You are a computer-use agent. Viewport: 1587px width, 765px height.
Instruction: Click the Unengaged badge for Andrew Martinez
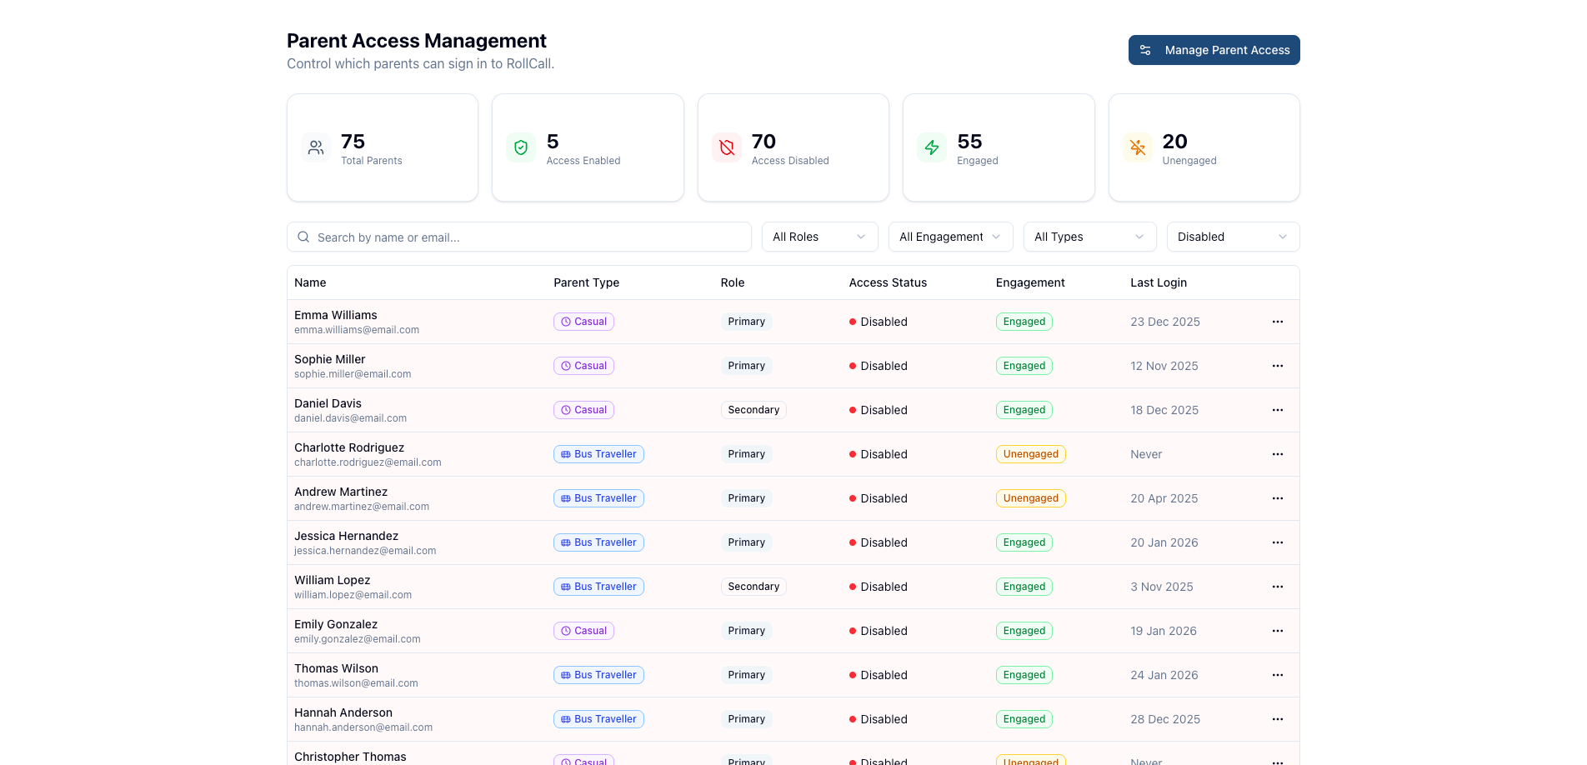(1030, 498)
